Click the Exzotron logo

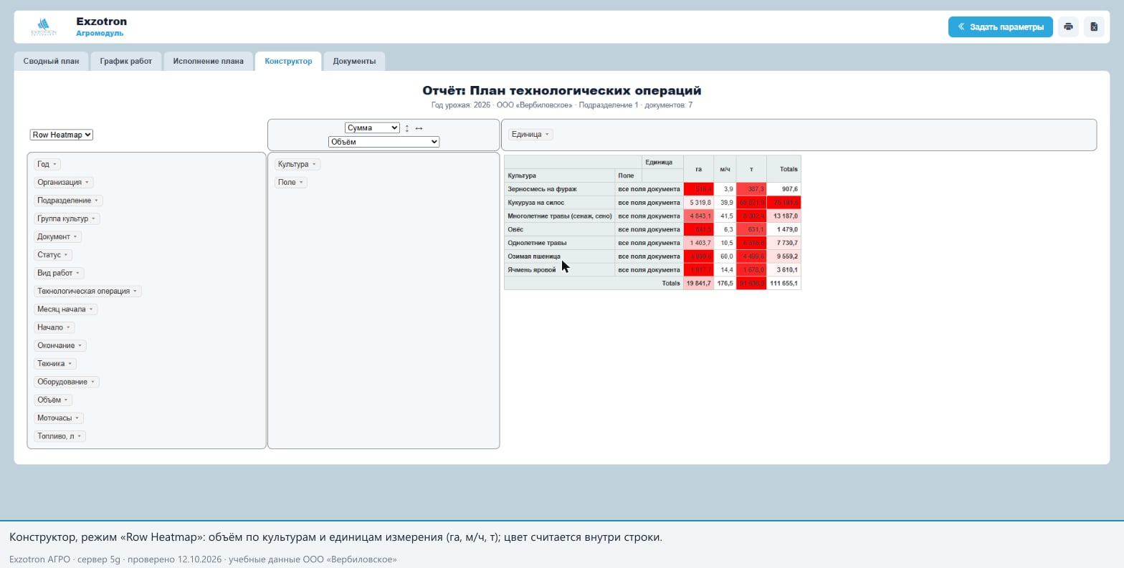click(x=44, y=27)
